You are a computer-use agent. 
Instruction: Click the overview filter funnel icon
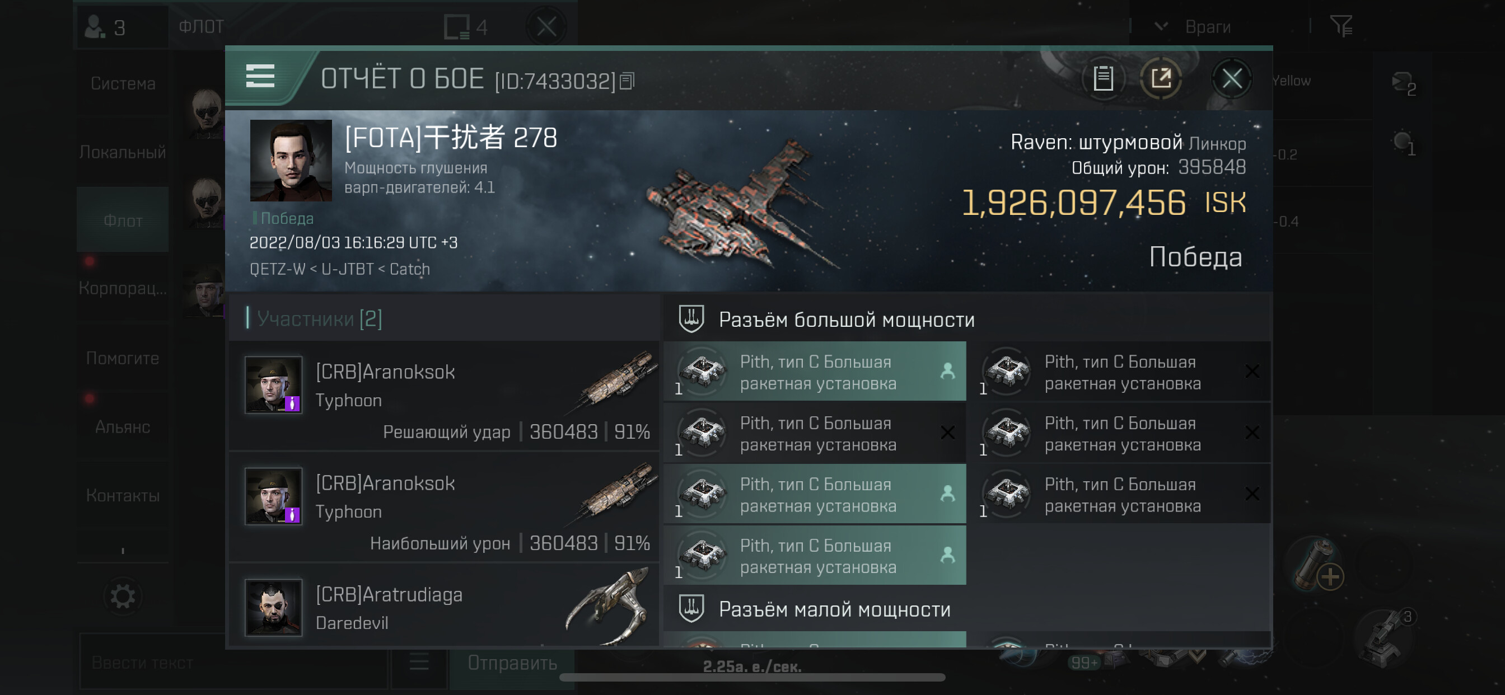(x=1341, y=26)
